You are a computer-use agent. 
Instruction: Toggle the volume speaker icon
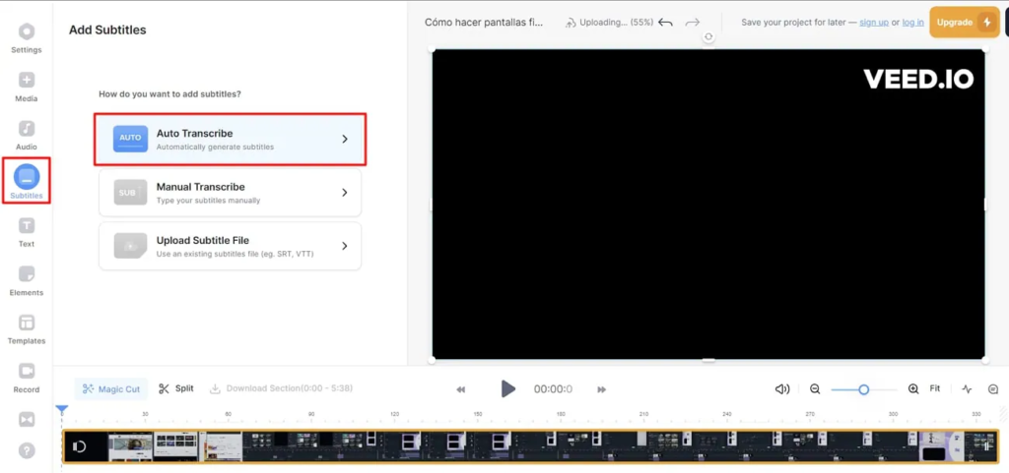click(781, 389)
